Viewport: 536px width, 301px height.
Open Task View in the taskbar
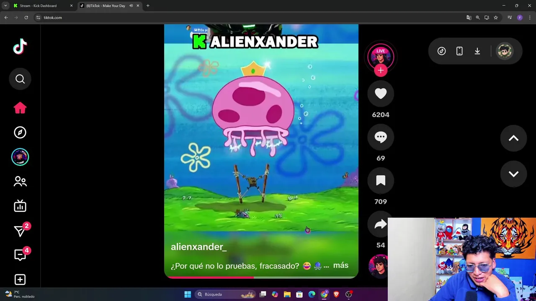(x=263, y=294)
